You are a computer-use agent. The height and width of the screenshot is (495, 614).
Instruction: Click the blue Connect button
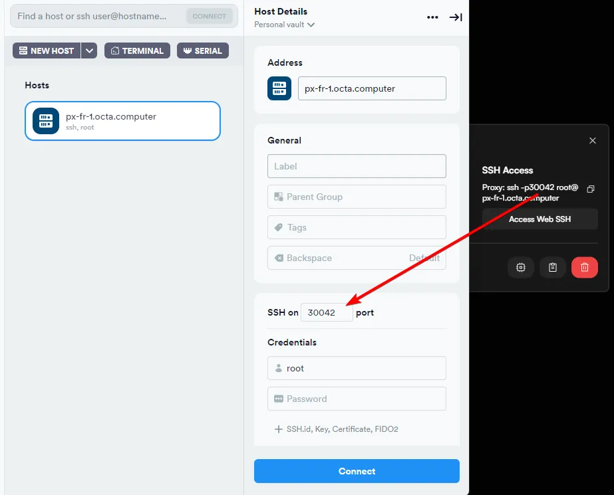357,471
